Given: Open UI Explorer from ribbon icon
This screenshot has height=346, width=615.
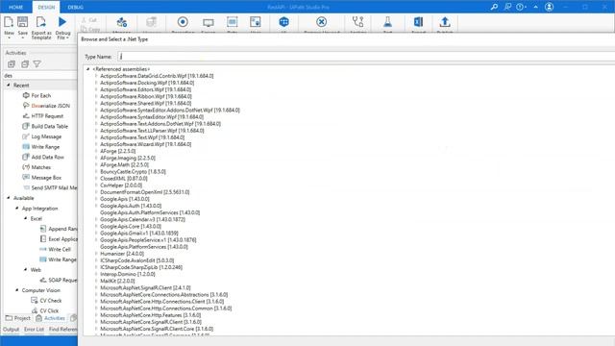Looking at the screenshot, I should coord(284,22).
